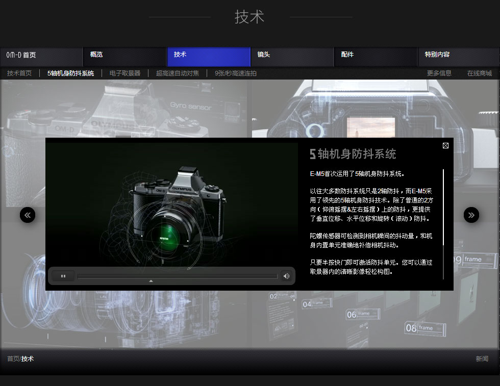The width and height of the screenshot is (500, 386).
Task: Collapse the player controls using small triangle
Action: (151, 281)
